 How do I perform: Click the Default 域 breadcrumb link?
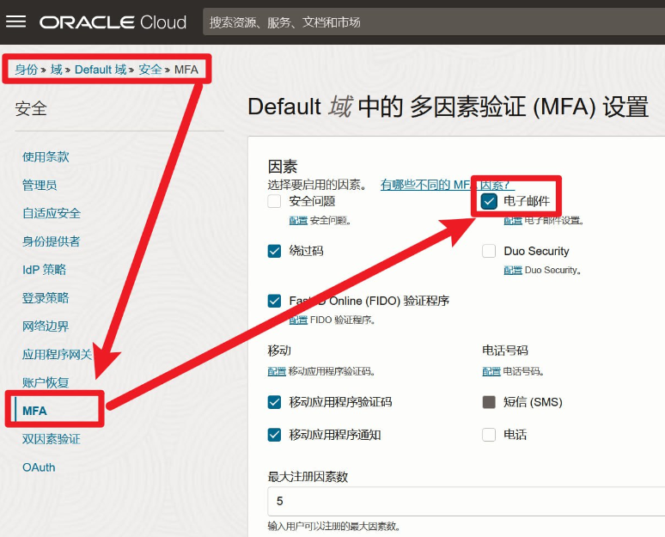point(100,70)
